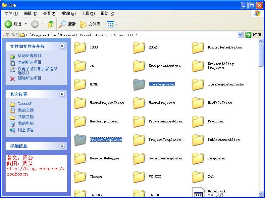
Task: Open the 后退 history dropdown arrow
Action: [x=26, y=24]
